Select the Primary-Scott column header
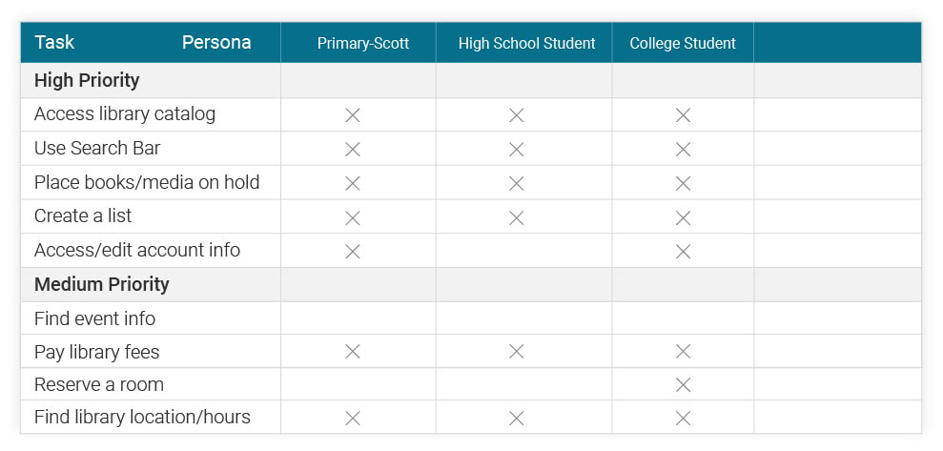The width and height of the screenshot is (943, 451). tap(363, 43)
